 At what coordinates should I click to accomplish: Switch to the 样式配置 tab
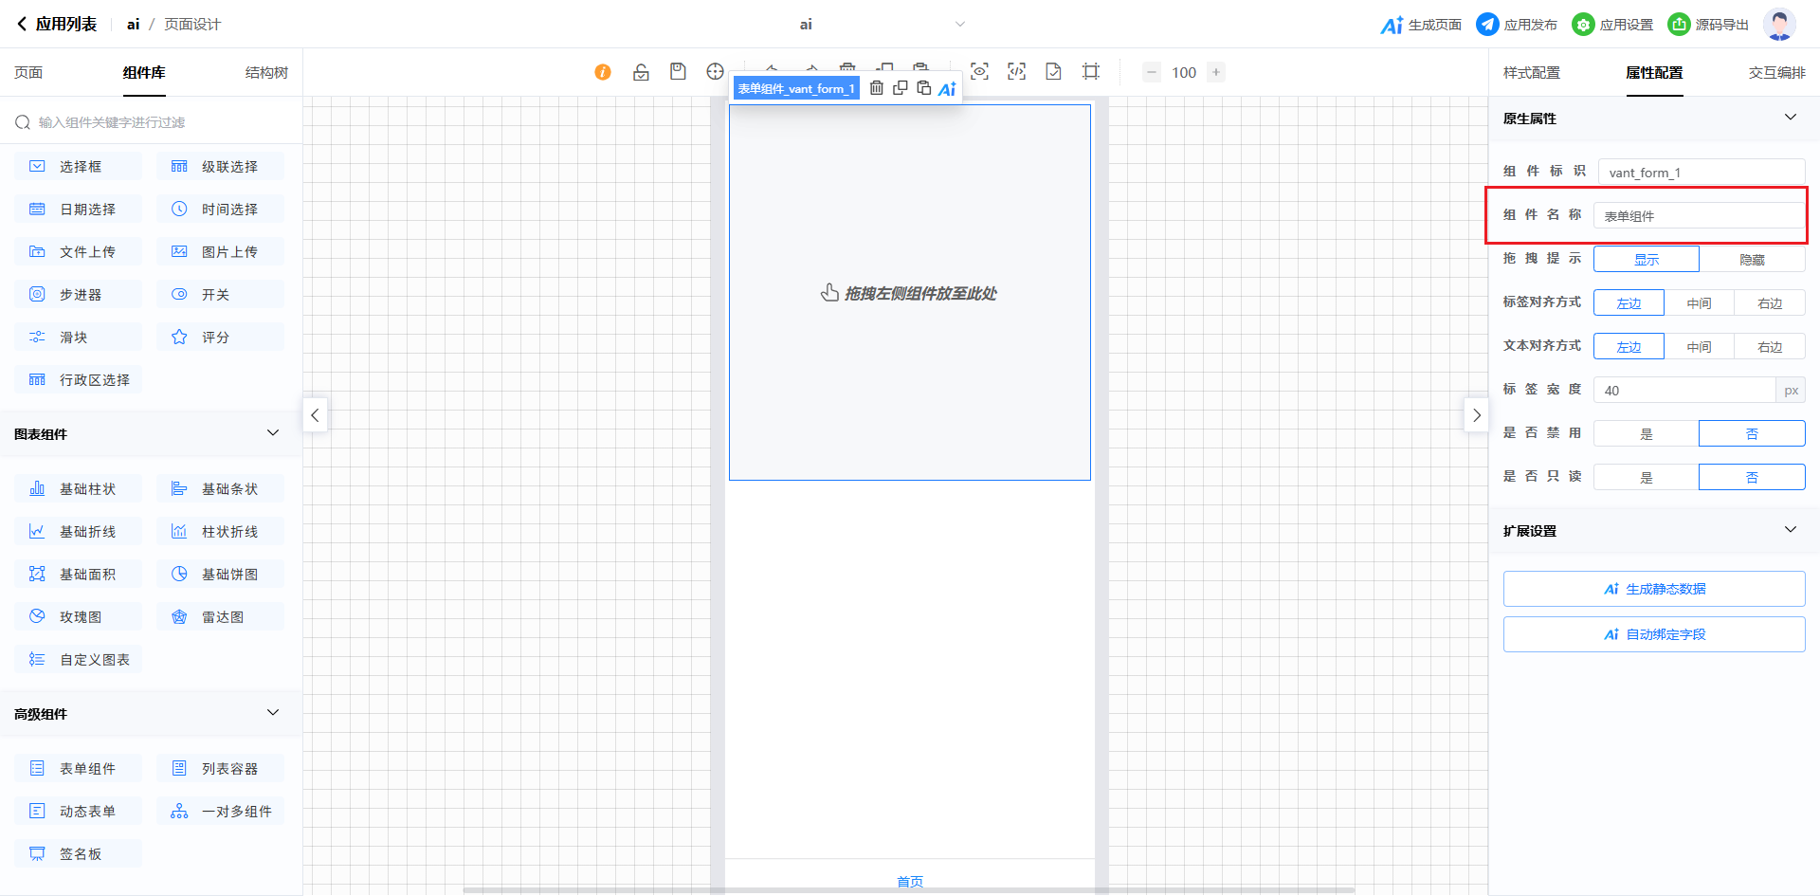tap(1531, 73)
